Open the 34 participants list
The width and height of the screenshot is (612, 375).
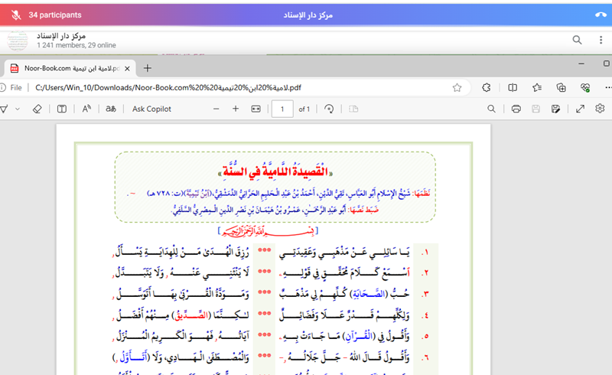[54, 15]
